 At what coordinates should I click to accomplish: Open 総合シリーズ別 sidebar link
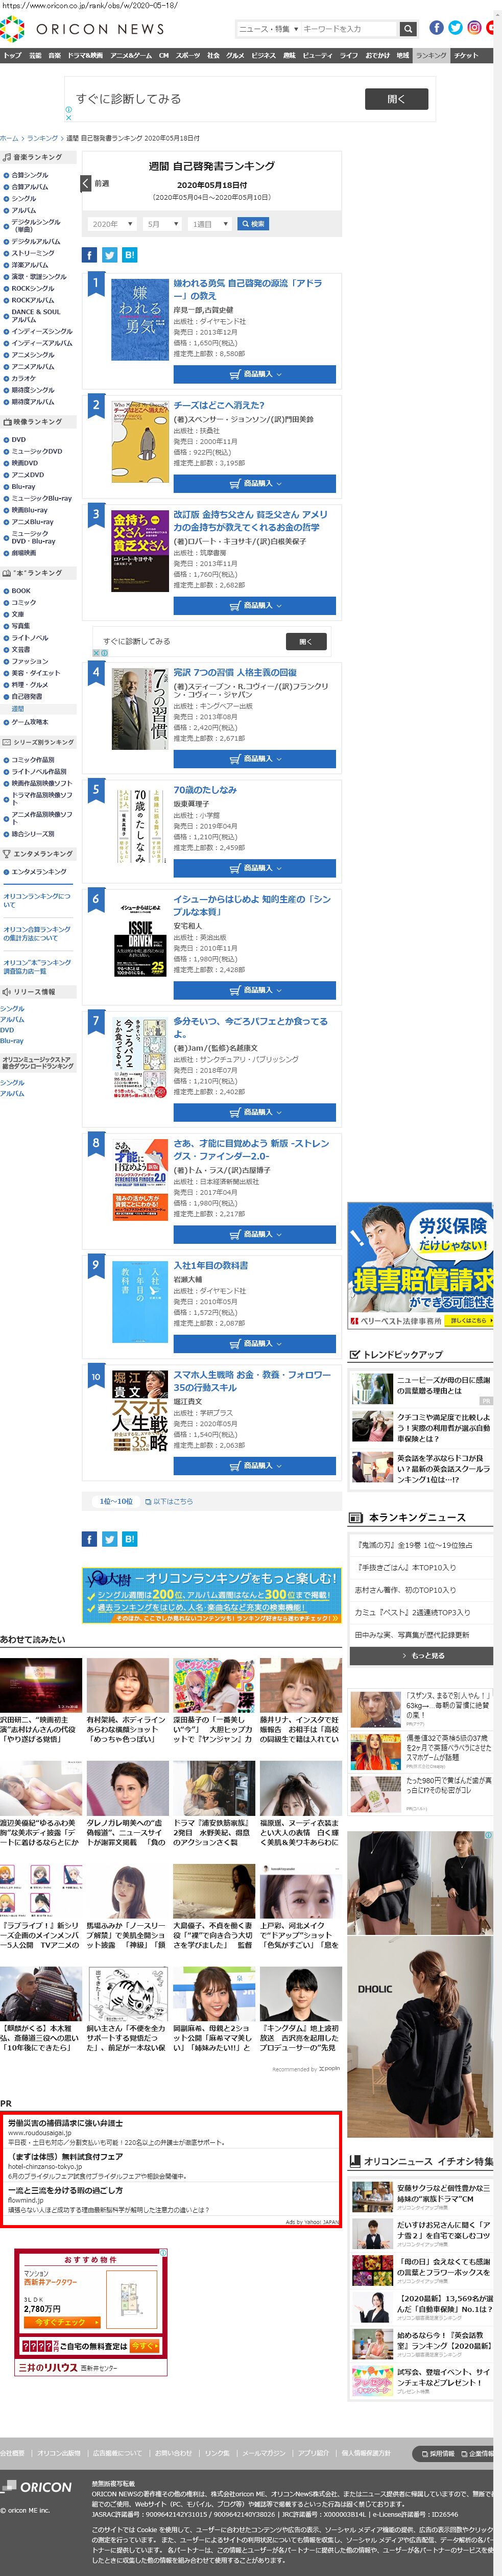tap(33, 833)
